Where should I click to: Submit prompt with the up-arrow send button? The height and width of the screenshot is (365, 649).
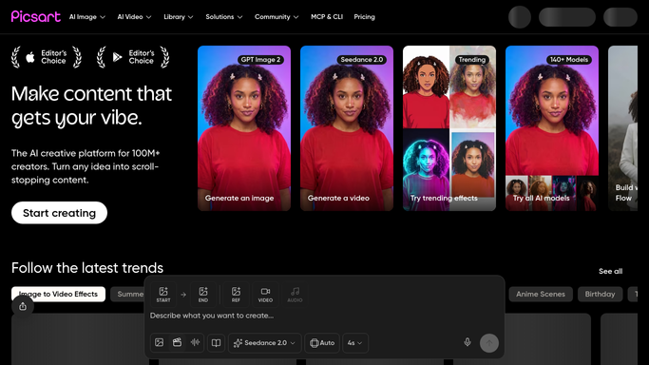click(489, 342)
